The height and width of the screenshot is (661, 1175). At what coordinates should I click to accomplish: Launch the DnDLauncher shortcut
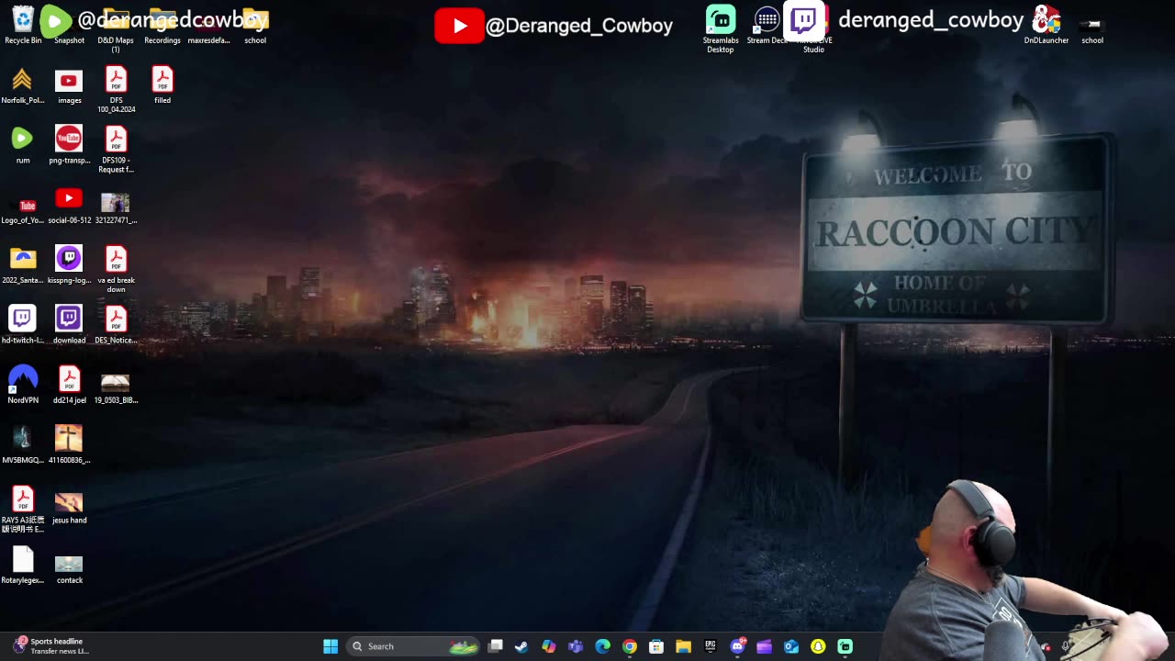point(1046,25)
